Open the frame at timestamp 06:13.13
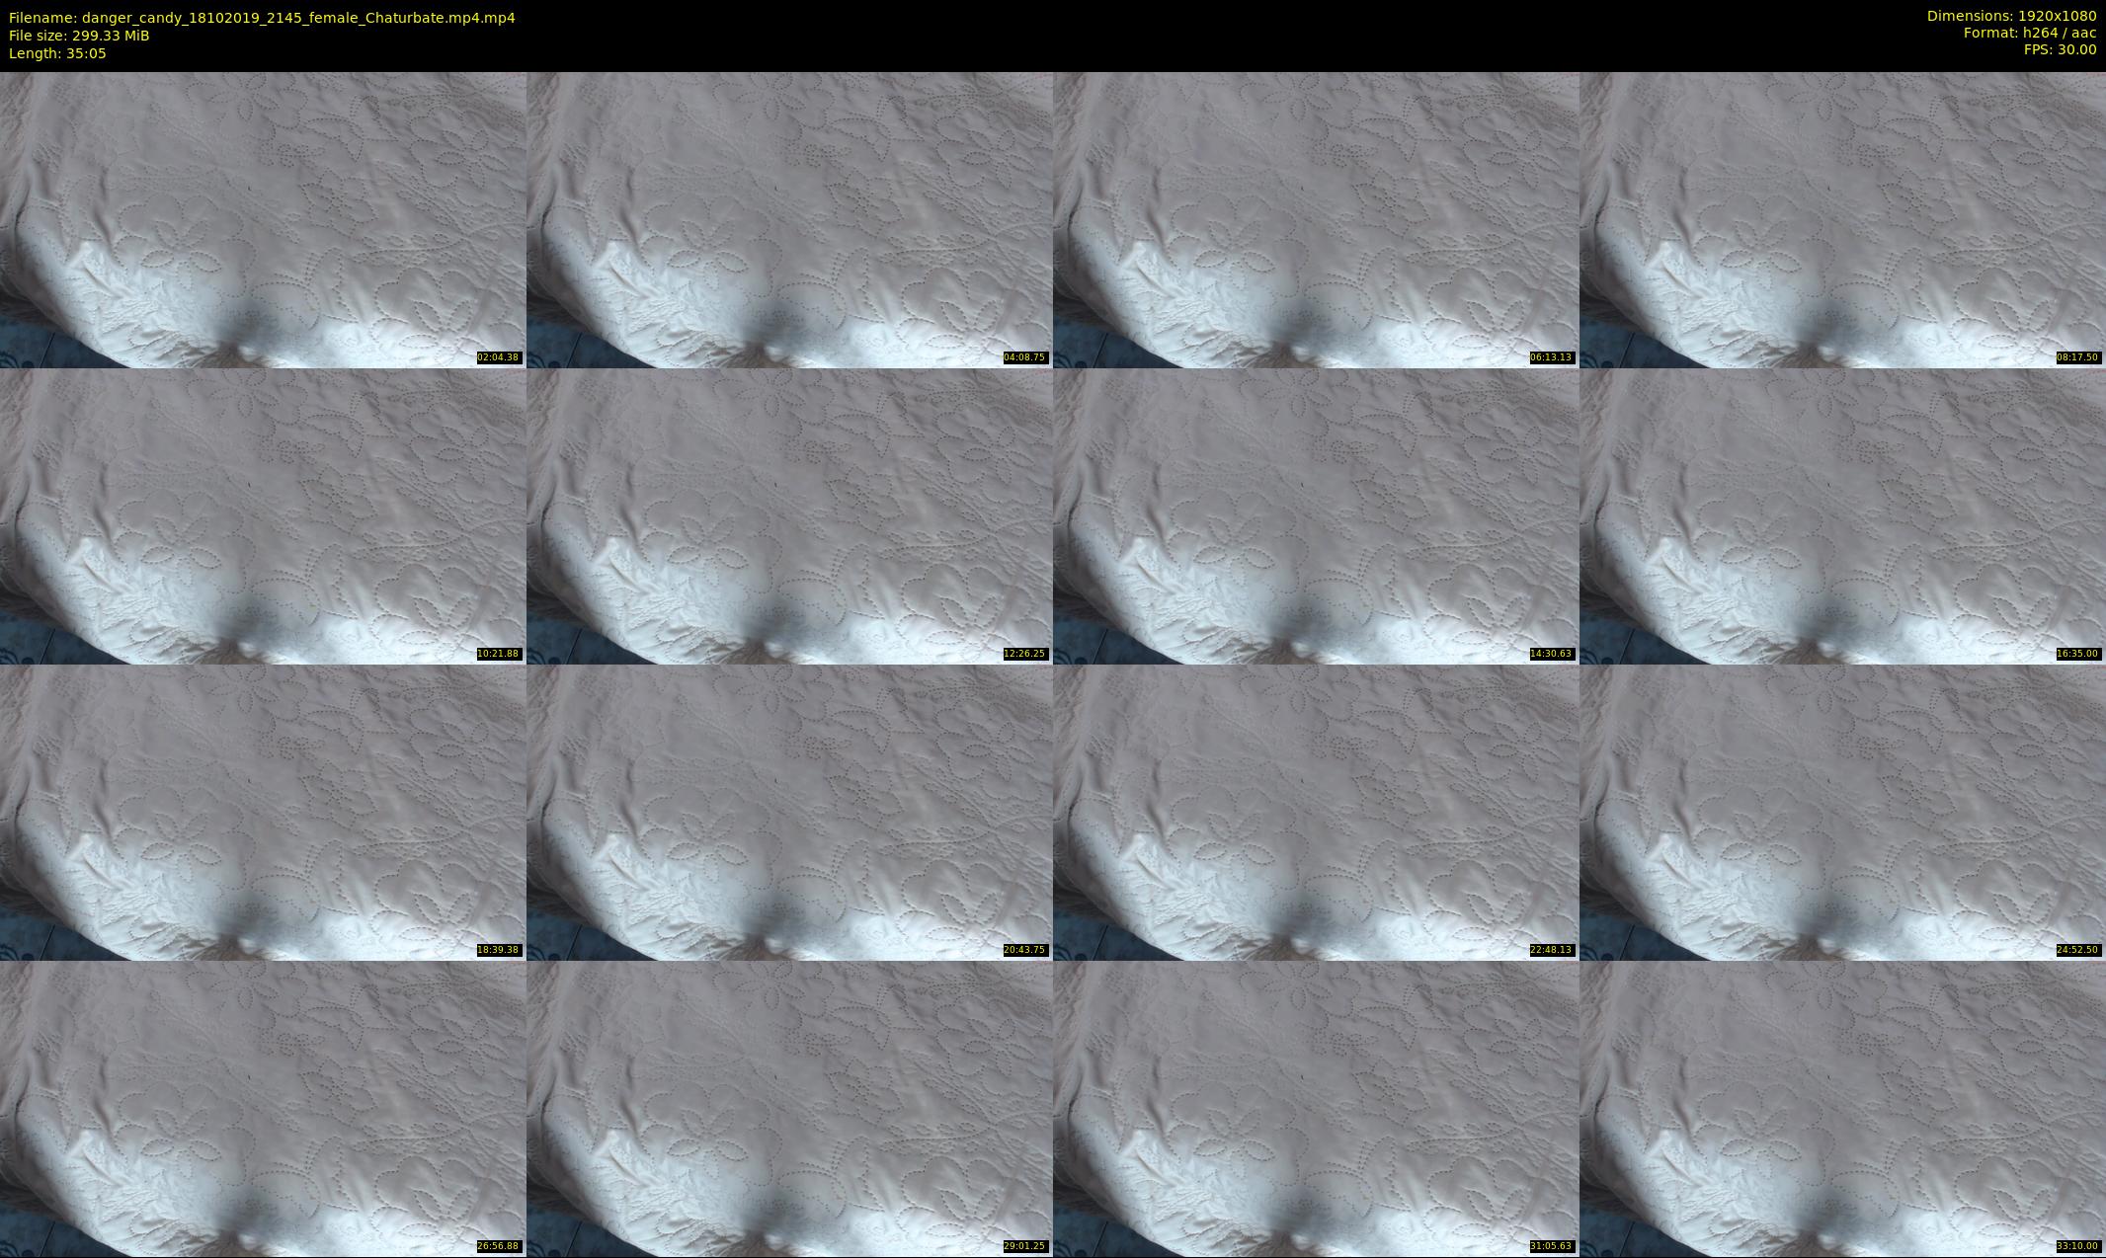This screenshot has width=2106, height=1258. tap(1316, 219)
